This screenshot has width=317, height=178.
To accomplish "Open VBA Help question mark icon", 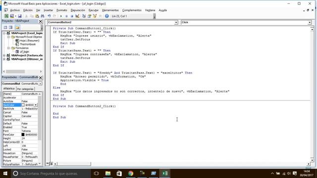I will (107, 16).
